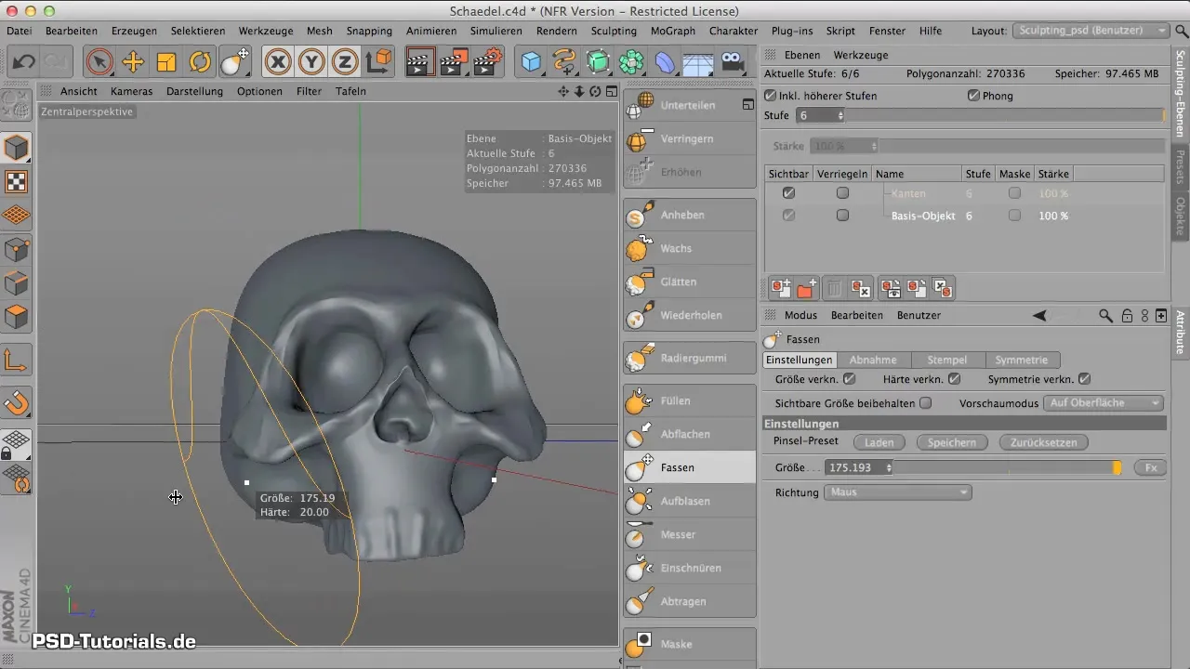Select the Rotate tool
The width and height of the screenshot is (1190, 669).
coord(200,63)
